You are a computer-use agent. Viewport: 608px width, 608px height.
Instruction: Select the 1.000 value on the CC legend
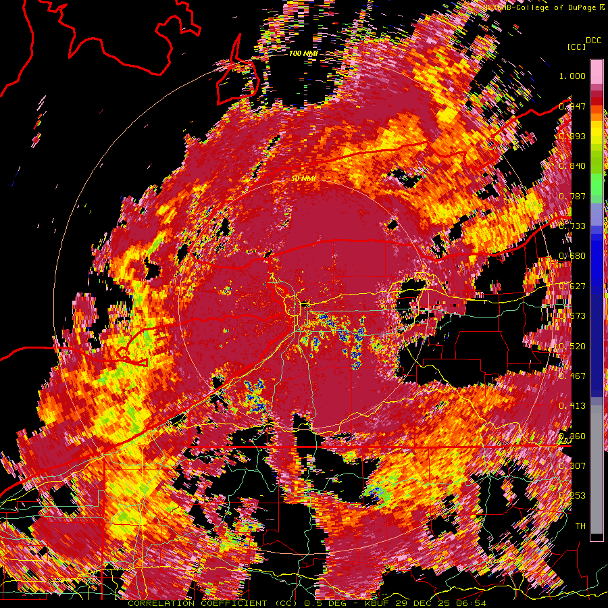click(x=572, y=76)
